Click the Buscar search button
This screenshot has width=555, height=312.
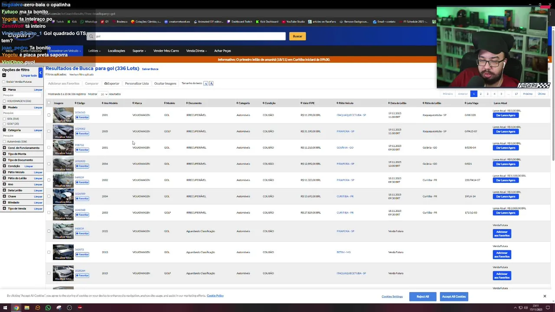coord(297,36)
